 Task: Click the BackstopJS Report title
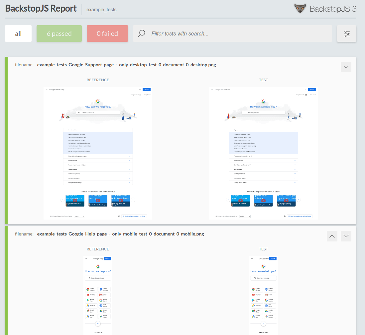pyautogui.click(x=41, y=9)
